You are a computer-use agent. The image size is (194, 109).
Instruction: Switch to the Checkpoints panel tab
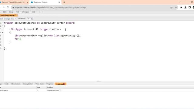click(16, 84)
